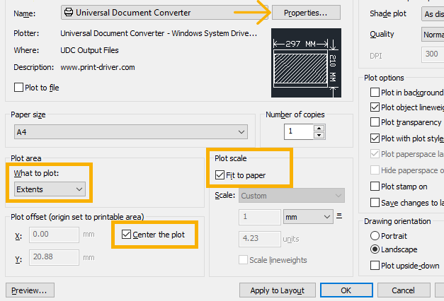This screenshot has width=444, height=301.
Task: Enable the Plot stamp on checkbox
Action: (x=375, y=187)
